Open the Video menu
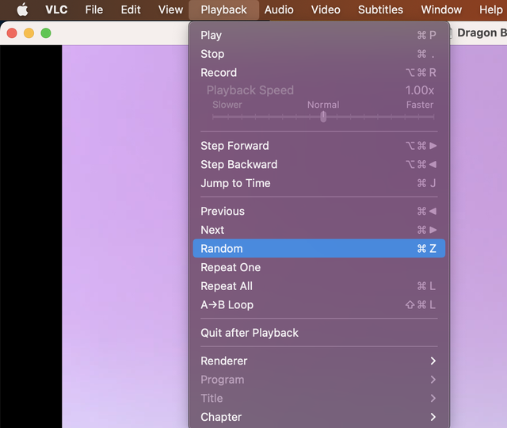 (x=326, y=10)
